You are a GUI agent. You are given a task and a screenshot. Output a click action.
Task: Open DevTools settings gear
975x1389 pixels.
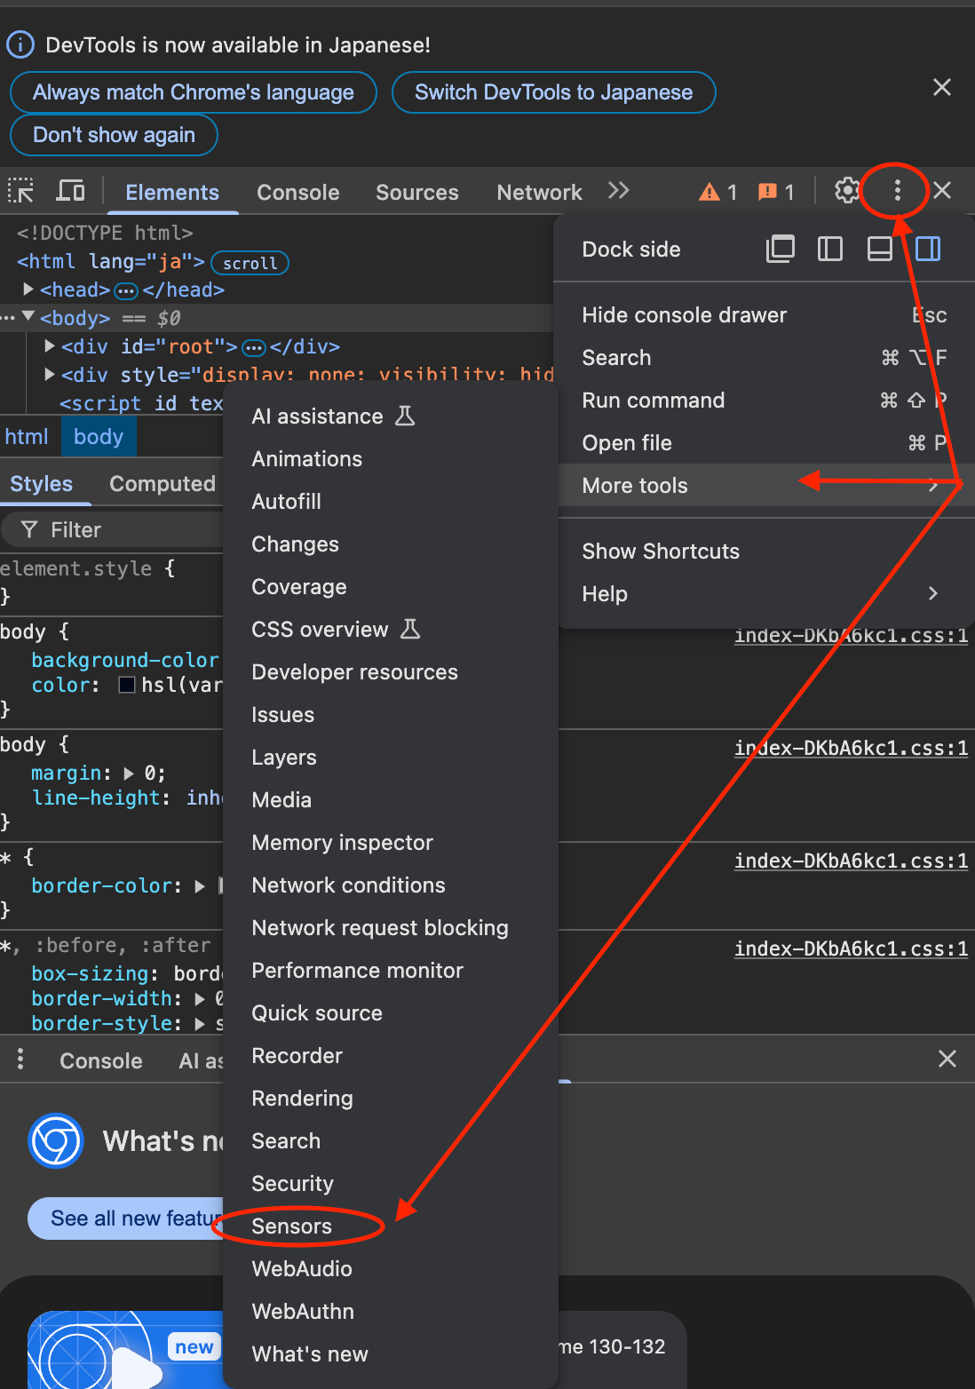point(847,191)
